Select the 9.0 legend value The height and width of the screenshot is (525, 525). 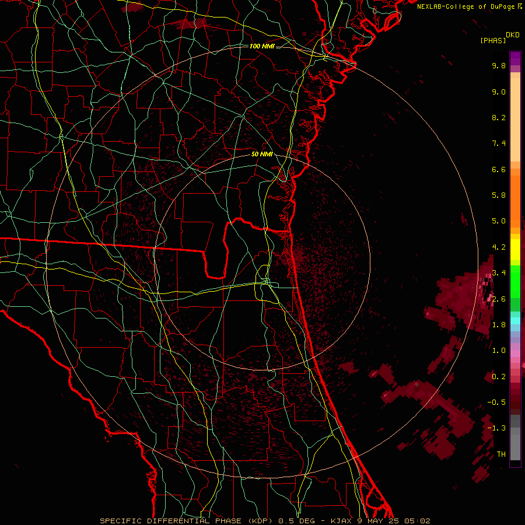(499, 92)
